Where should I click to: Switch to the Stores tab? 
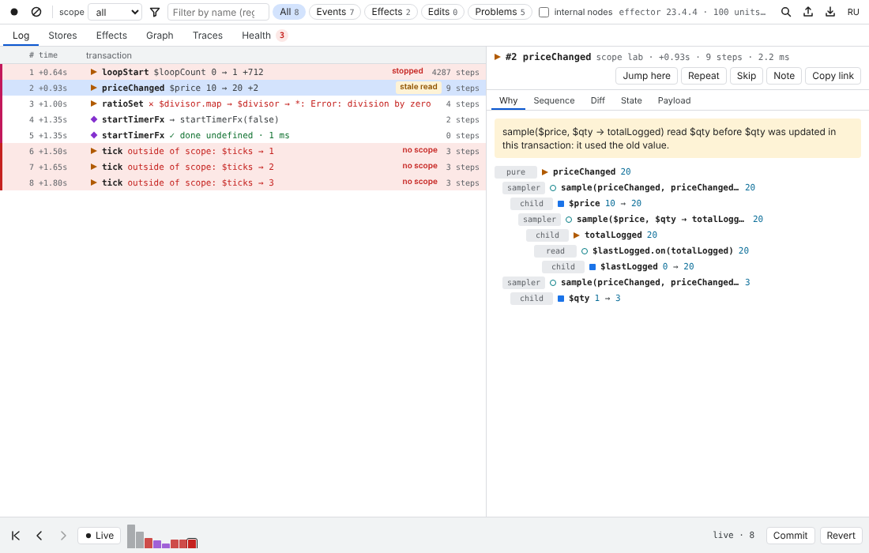(62, 36)
